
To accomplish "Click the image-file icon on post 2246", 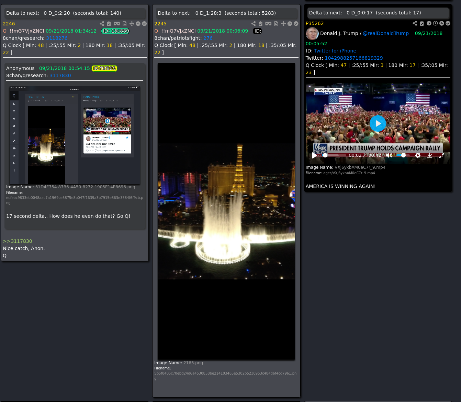I will (x=124, y=24).
